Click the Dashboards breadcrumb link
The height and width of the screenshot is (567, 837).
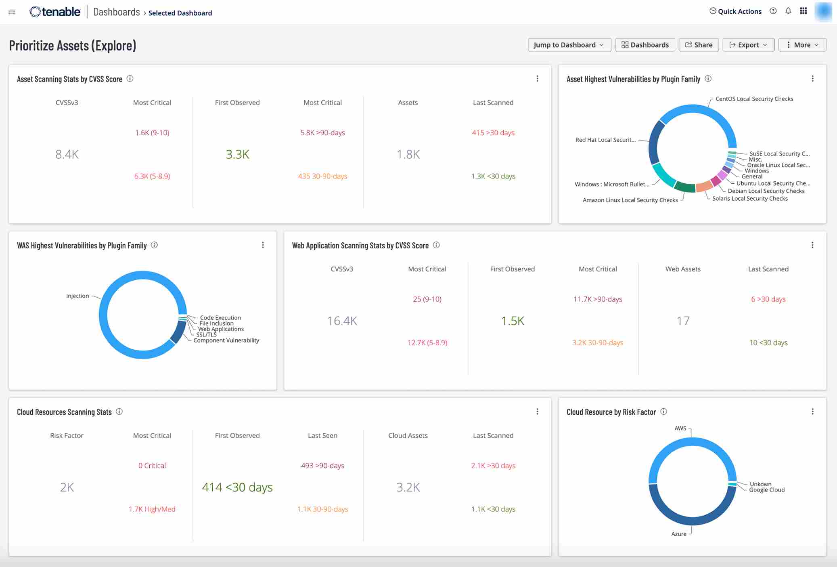[x=116, y=12]
